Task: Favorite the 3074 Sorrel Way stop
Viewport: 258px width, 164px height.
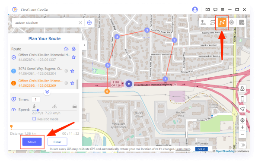Action: coord(72,71)
